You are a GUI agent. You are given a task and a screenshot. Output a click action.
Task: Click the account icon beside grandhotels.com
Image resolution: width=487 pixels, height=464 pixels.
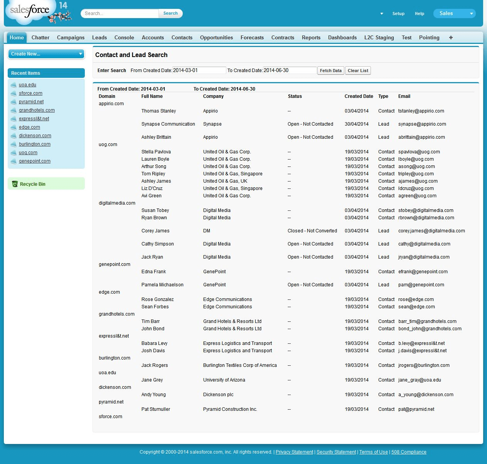(x=13, y=110)
